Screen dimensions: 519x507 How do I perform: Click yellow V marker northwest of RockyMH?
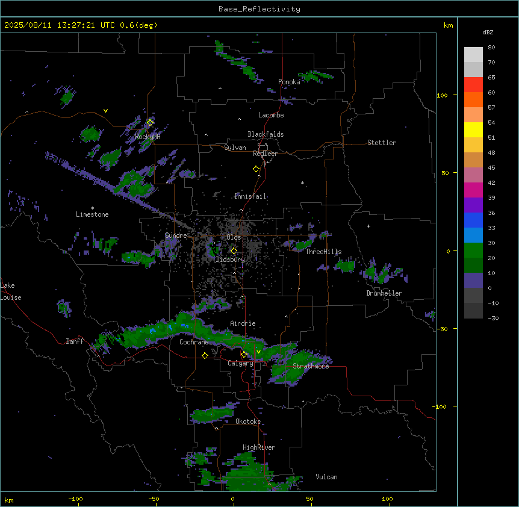(x=105, y=111)
